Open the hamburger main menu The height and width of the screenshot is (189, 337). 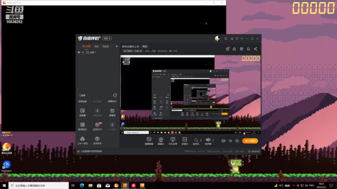coord(242,39)
